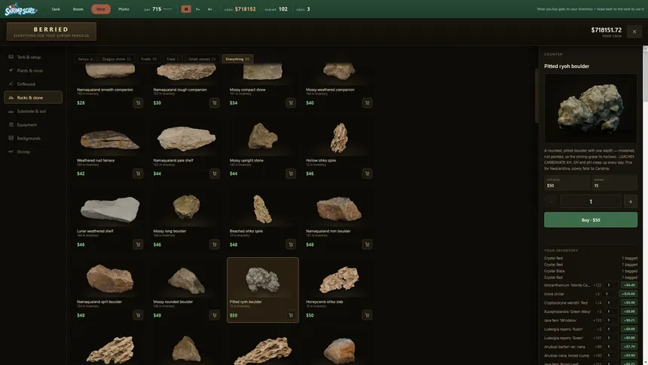The width and height of the screenshot is (648, 365).
Task: Set game speed to 4x
Action: 210,9
